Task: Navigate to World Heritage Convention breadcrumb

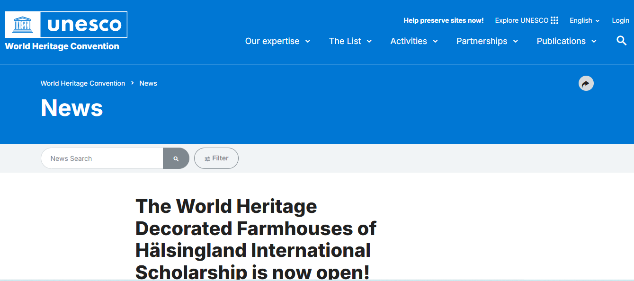Action: (x=82, y=83)
